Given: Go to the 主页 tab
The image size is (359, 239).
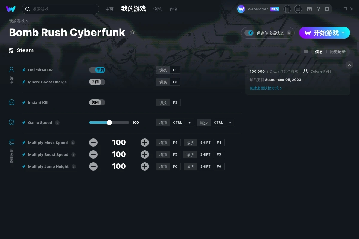Looking at the screenshot, I should (109, 9).
